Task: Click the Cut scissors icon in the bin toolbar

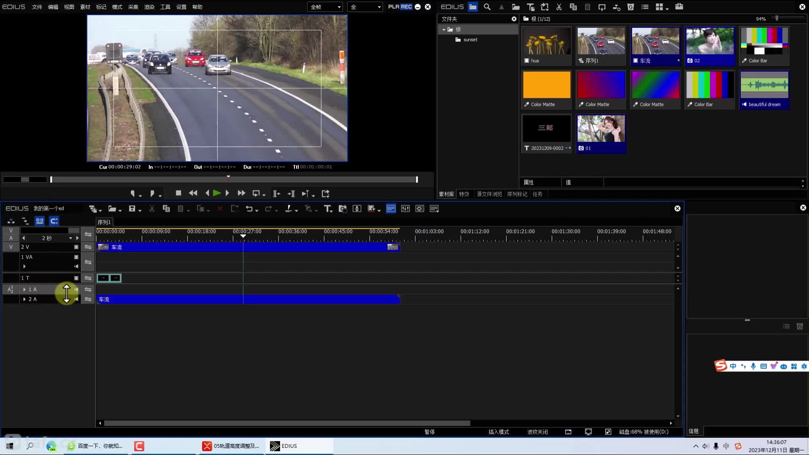Action: click(559, 7)
